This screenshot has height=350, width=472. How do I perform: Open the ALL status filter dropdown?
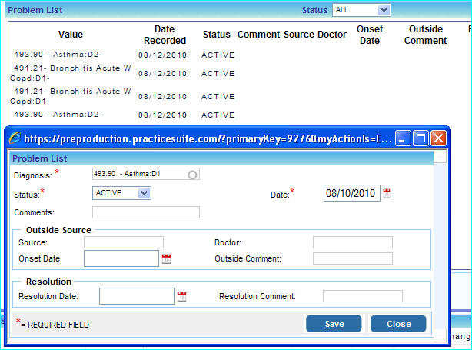coord(384,10)
